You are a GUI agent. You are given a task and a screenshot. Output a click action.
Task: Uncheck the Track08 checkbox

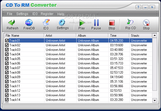[x=7, y=72]
